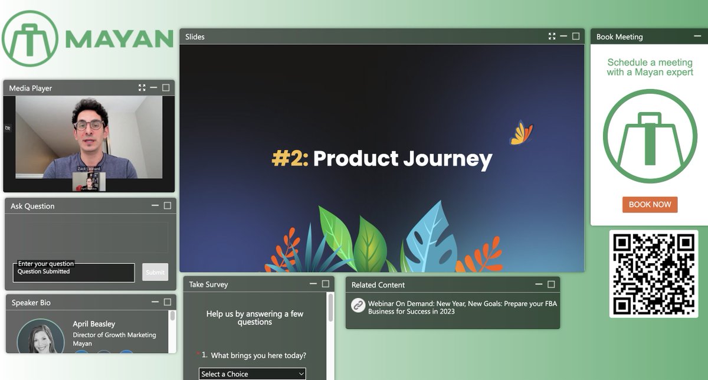Expand Media Player to full screen
This screenshot has width=708, height=380.
click(x=142, y=88)
